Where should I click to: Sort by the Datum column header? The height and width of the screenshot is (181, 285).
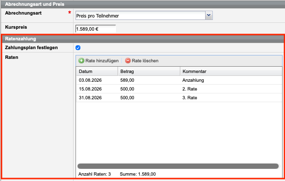pyautogui.click(x=97, y=72)
